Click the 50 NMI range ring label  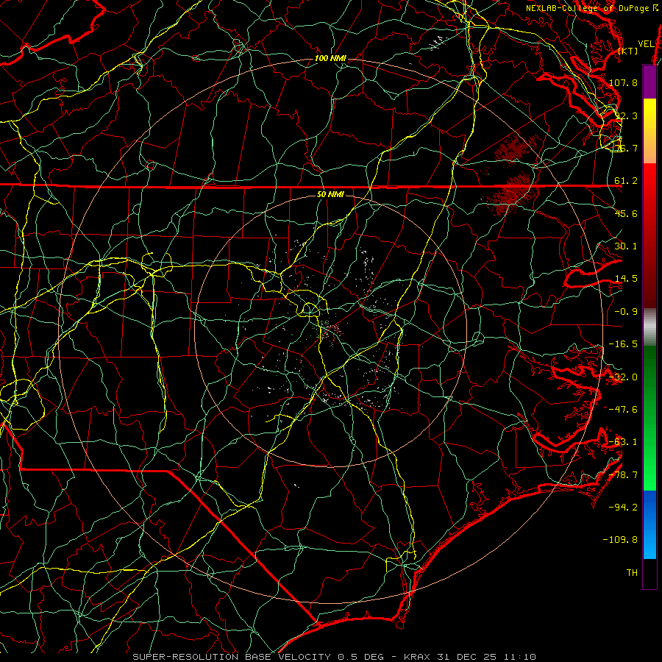coord(330,194)
